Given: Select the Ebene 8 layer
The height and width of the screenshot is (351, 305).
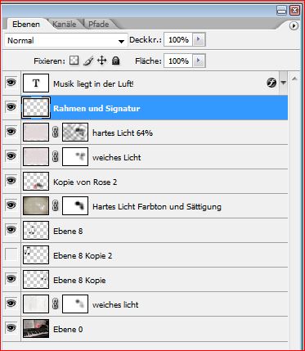Looking at the screenshot, I should tap(155, 231).
